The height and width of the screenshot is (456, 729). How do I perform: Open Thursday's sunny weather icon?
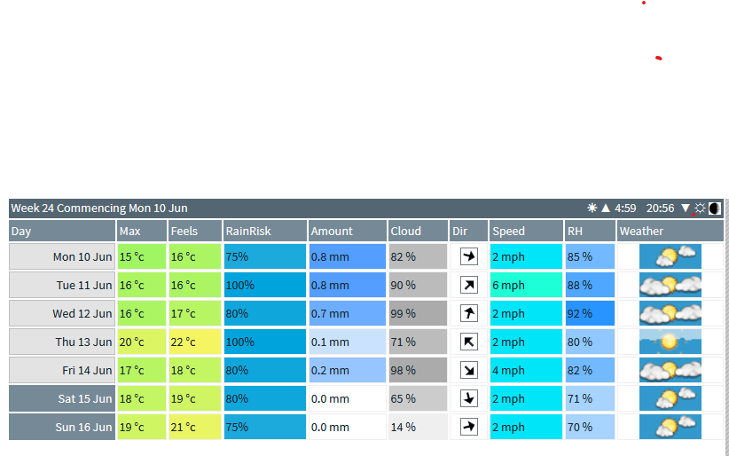pos(670,342)
